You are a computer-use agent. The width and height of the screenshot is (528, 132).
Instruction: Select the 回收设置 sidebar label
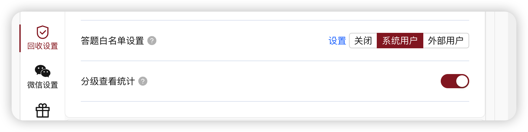(x=42, y=46)
